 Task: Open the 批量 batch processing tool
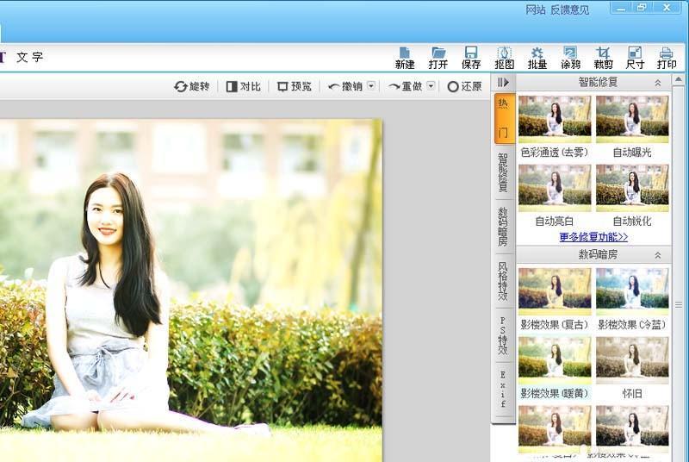(x=537, y=57)
